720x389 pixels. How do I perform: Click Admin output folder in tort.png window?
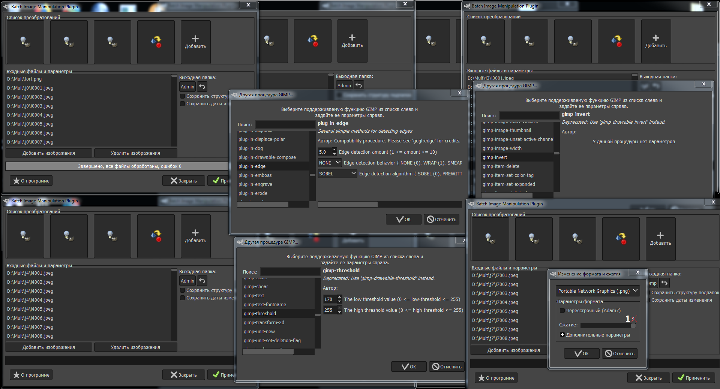pyautogui.click(x=187, y=87)
